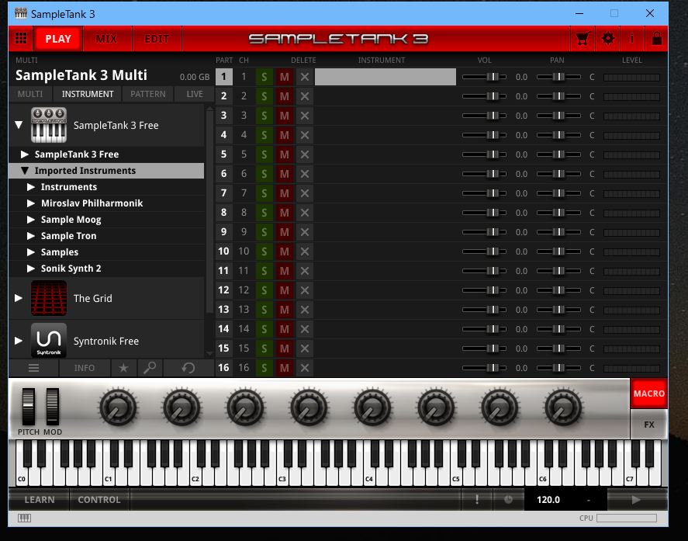This screenshot has width=688, height=541.
Task: Click the mod wheel
Action: pos(52,407)
